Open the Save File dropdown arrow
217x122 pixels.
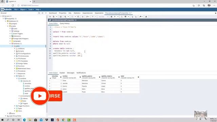pos(57,17)
